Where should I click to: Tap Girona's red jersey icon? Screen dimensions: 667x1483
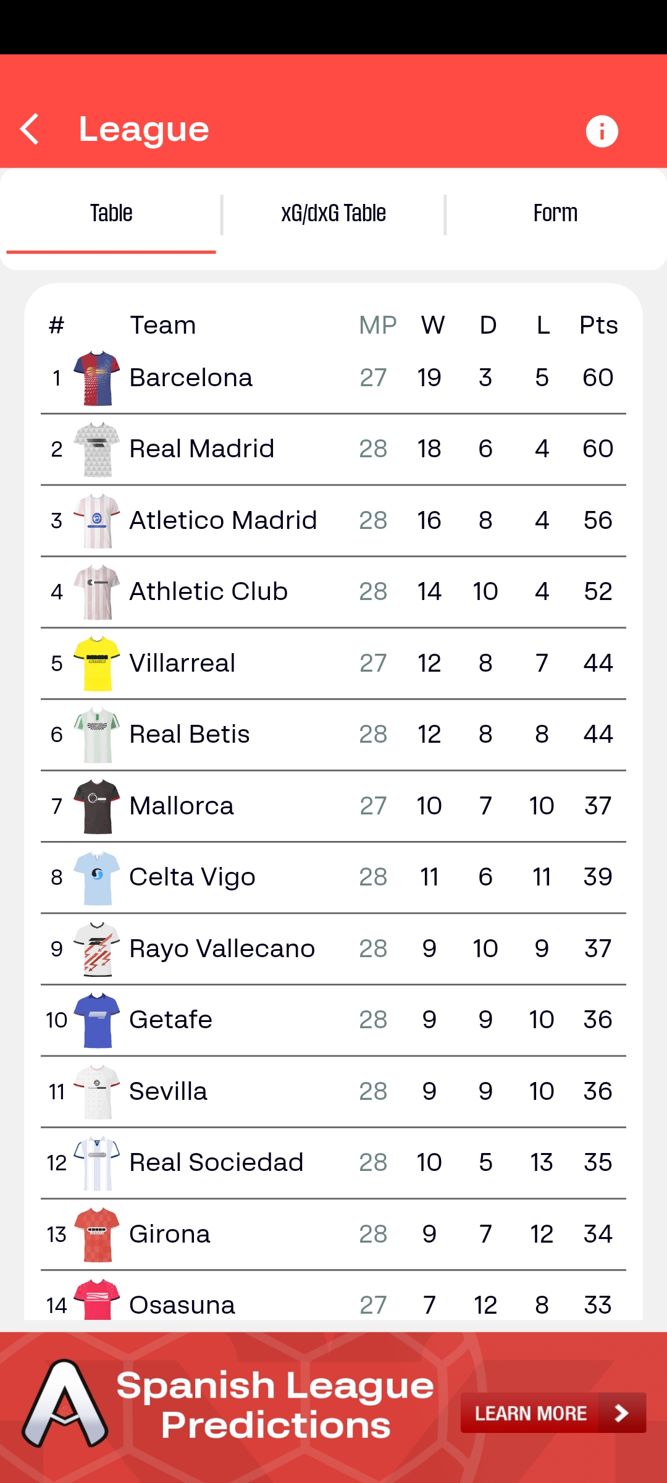97,1235
